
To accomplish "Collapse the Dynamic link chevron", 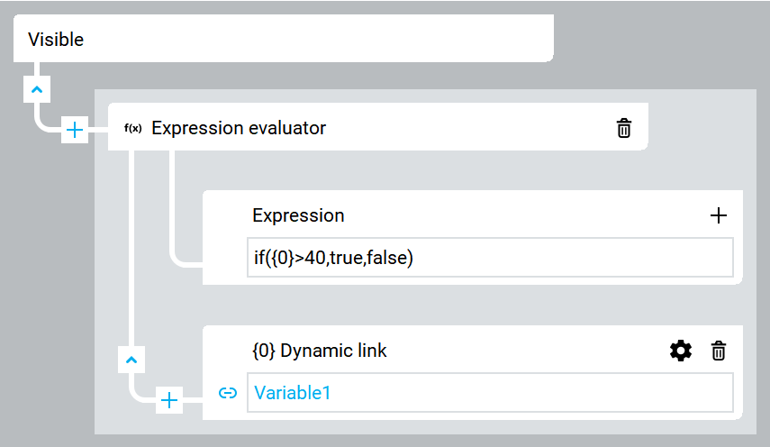I will point(131,360).
